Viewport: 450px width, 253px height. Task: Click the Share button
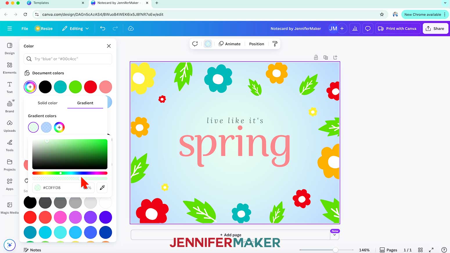pos(435,28)
